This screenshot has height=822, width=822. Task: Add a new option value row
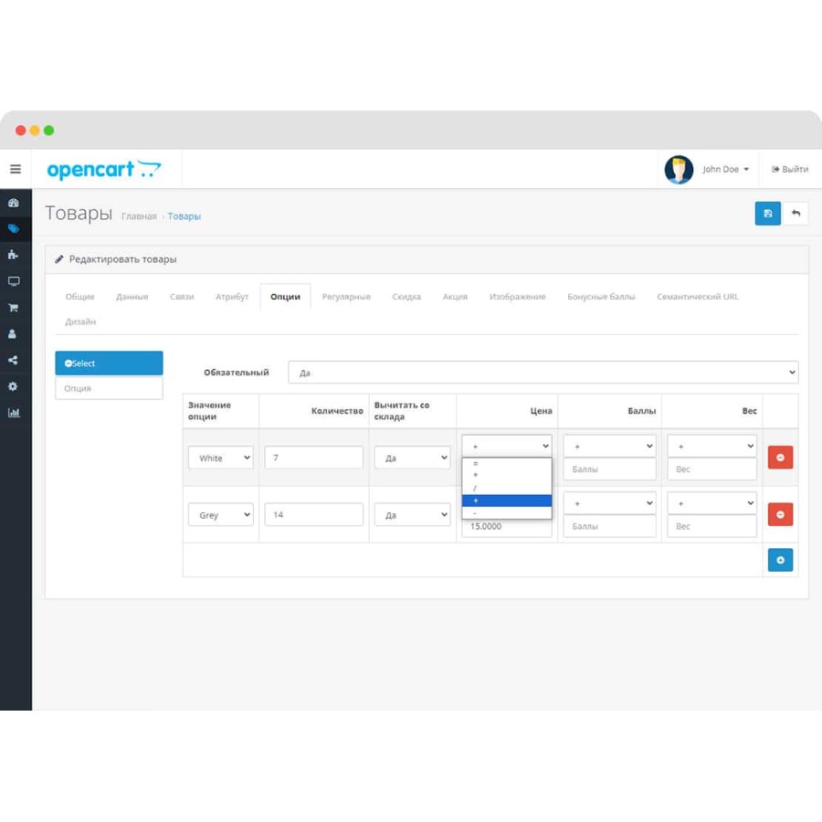tap(780, 560)
